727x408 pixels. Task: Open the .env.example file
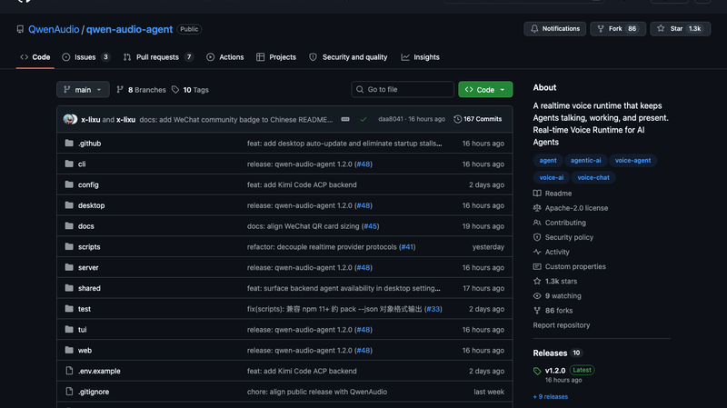[x=99, y=371]
